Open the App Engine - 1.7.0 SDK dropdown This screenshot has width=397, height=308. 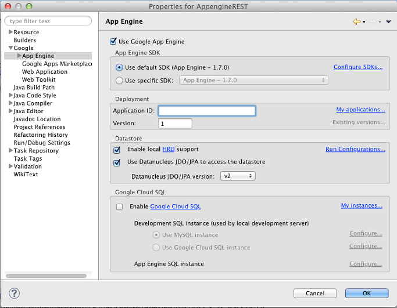point(253,80)
